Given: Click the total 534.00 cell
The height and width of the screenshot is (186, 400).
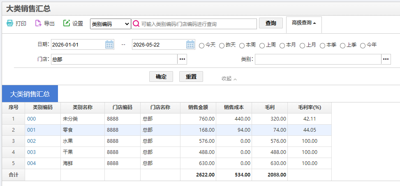Looking at the screenshot, I should pos(234,175).
